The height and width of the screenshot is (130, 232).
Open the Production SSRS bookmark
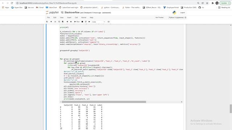188,7
